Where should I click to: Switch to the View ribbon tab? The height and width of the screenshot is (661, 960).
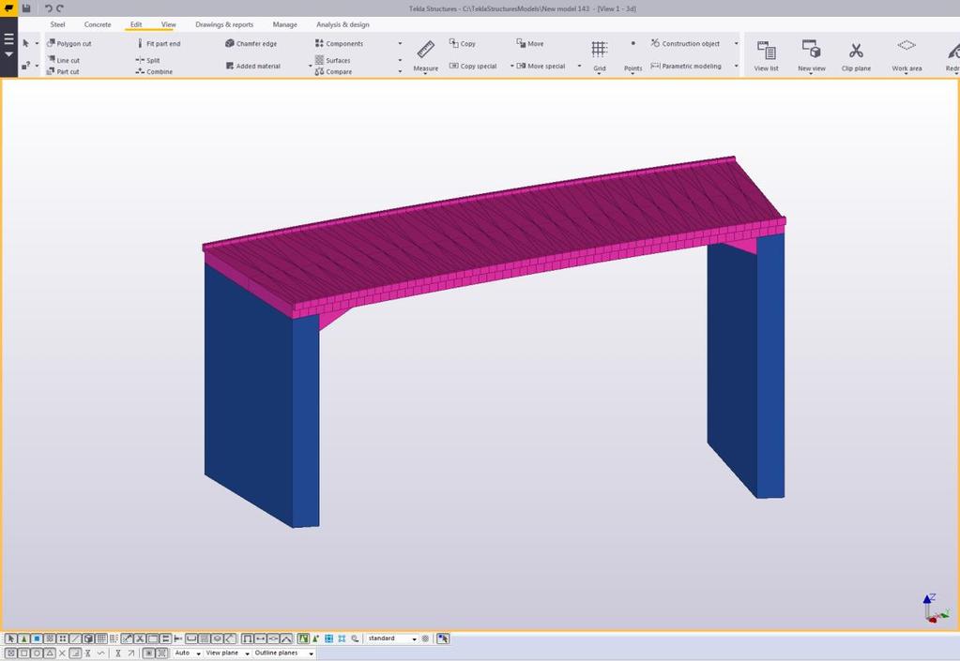168,24
